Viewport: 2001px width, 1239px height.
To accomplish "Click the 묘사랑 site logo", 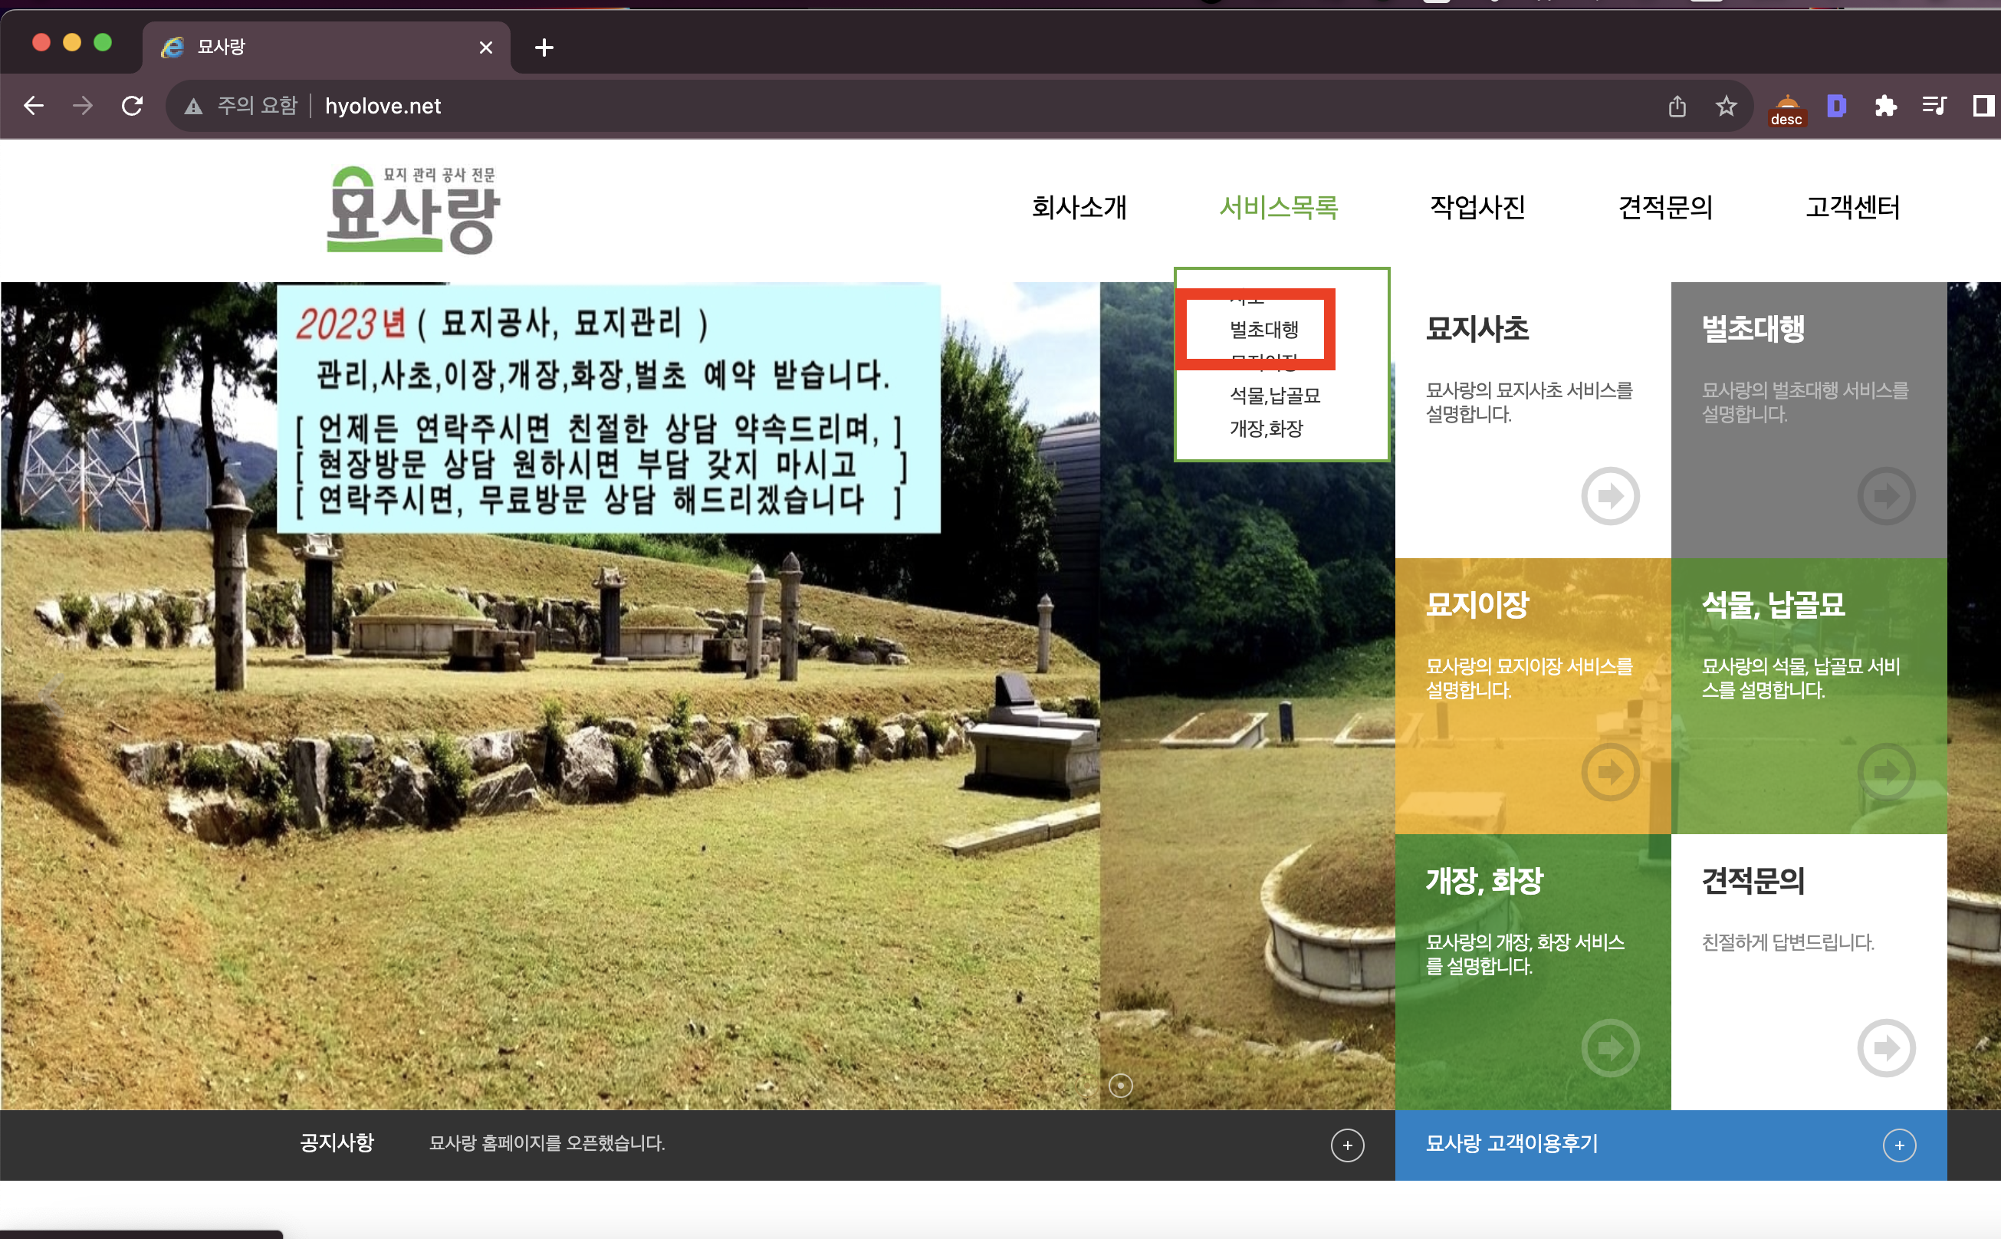I will point(412,211).
